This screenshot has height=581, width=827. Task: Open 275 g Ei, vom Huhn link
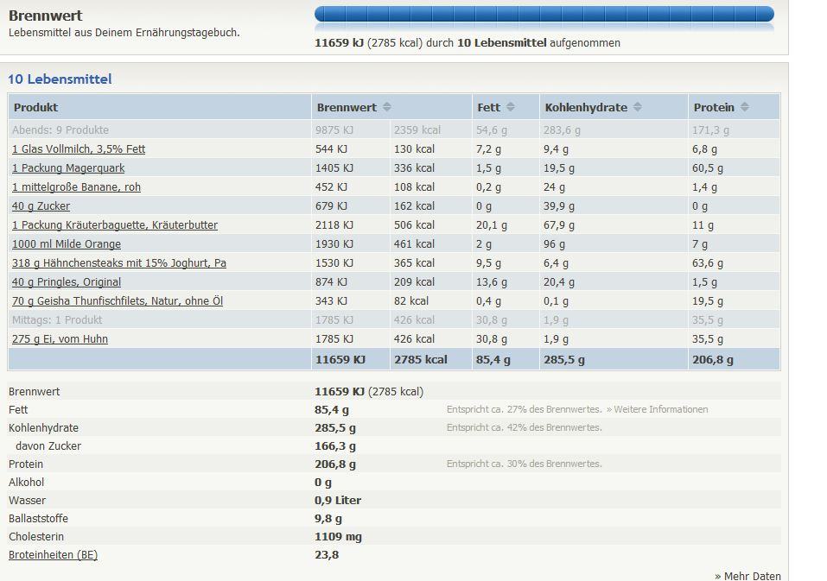point(60,338)
